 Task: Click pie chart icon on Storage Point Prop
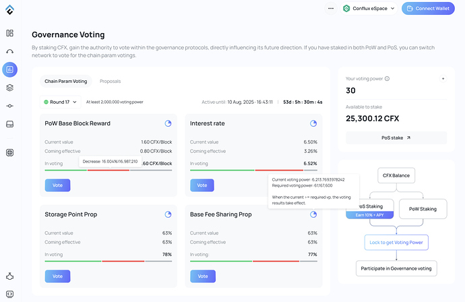[x=168, y=214]
